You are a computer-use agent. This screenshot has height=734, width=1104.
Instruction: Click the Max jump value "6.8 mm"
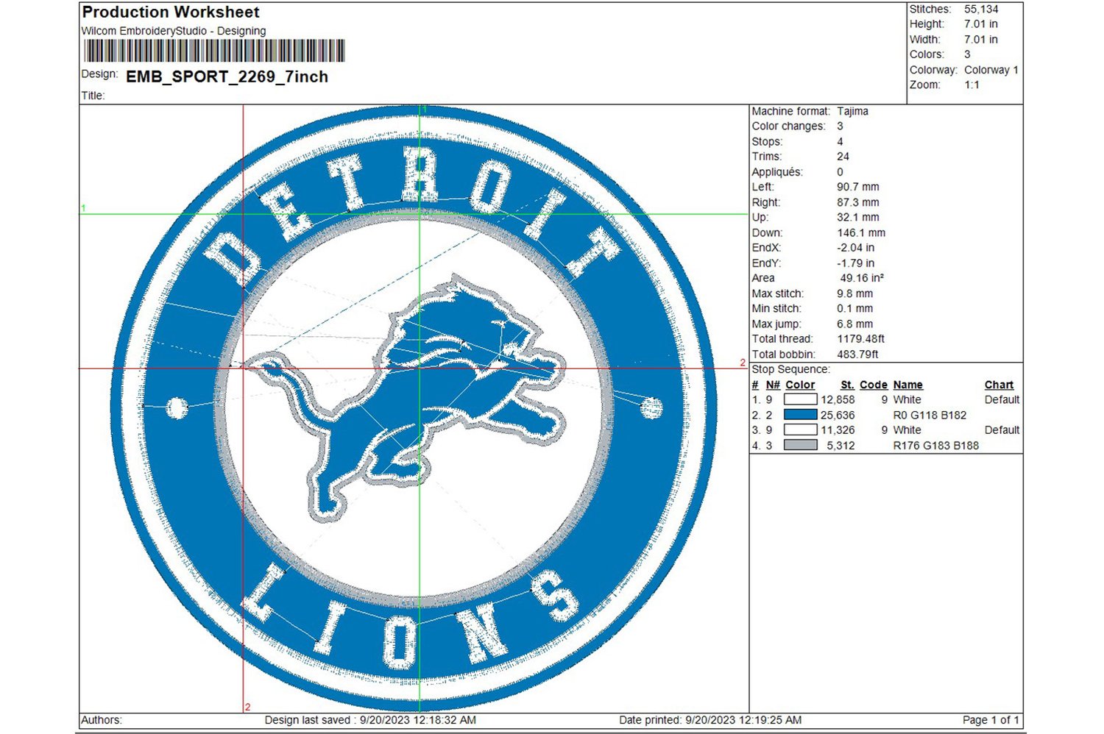click(854, 324)
